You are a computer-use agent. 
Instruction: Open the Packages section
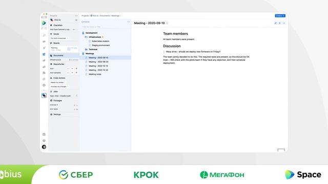pos(57,101)
